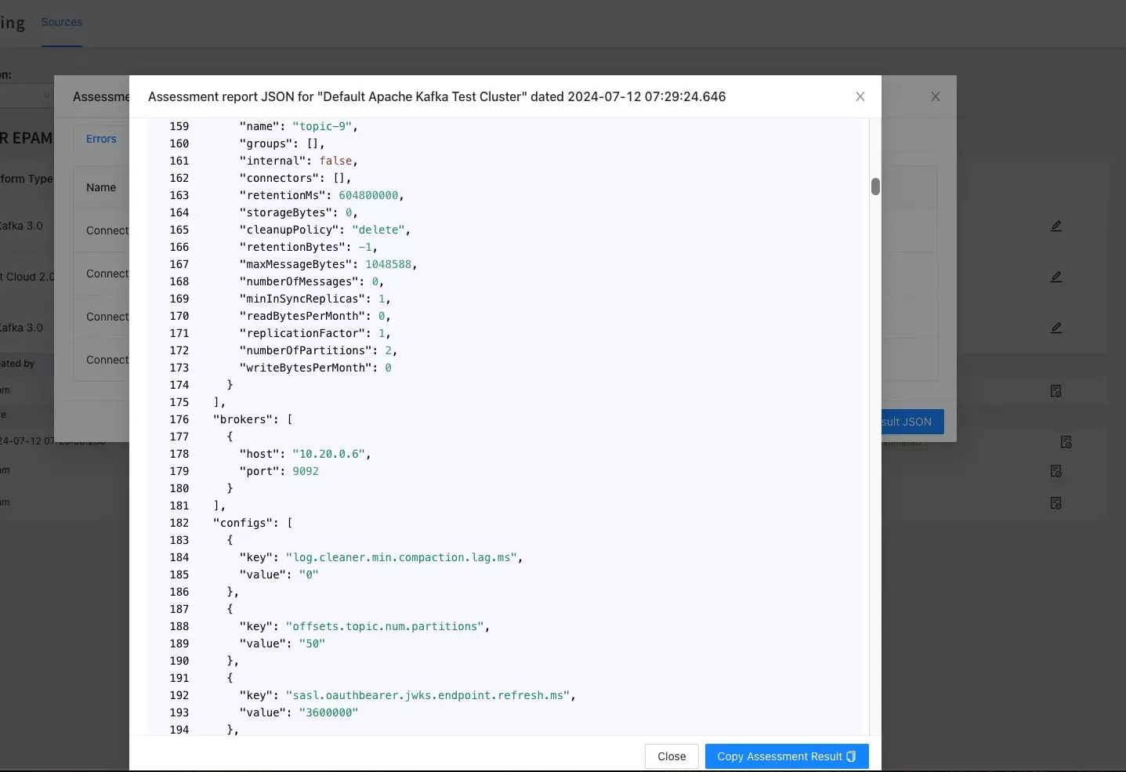Image resolution: width=1126 pixels, height=772 pixels.
Task: Click line number 176 in the gutter
Action: [x=179, y=419]
